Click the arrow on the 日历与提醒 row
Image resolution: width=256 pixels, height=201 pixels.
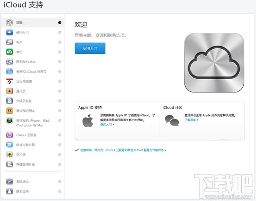click(60, 81)
